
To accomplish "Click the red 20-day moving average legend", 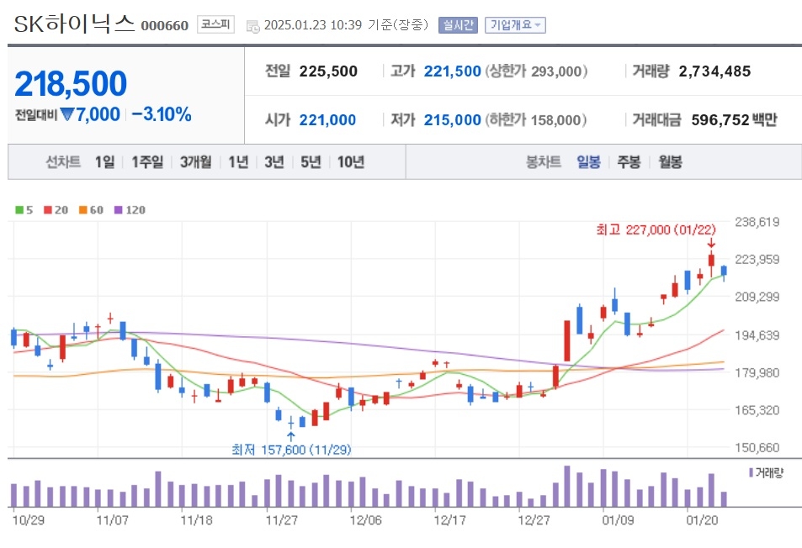I will (56, 210).
